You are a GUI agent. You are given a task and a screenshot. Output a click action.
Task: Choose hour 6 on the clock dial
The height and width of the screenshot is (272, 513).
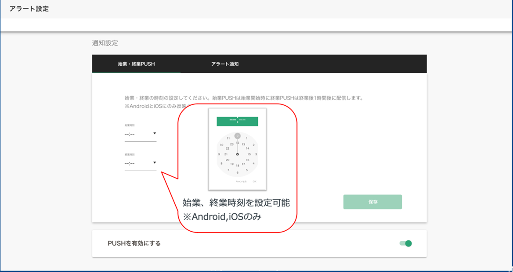click(238, 172)
